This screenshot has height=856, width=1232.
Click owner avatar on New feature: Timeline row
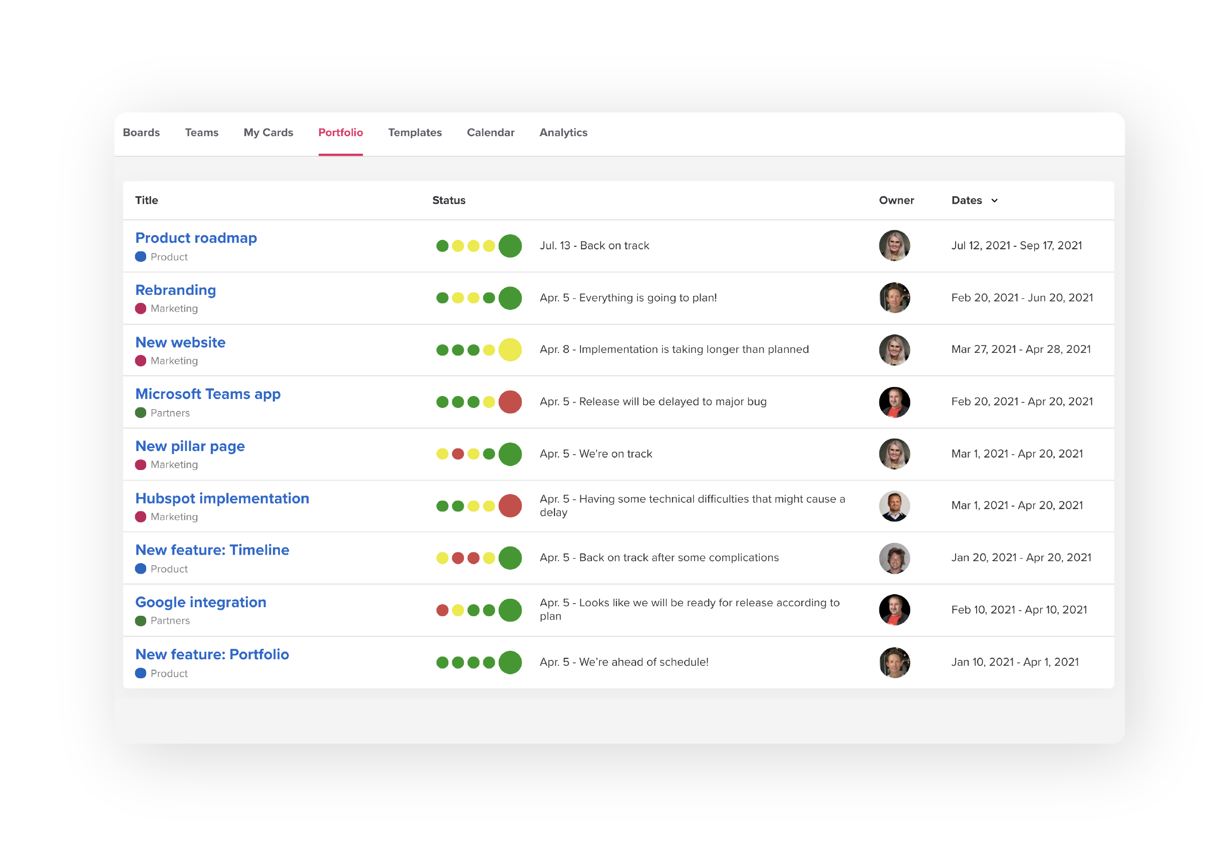click(894, 558)
